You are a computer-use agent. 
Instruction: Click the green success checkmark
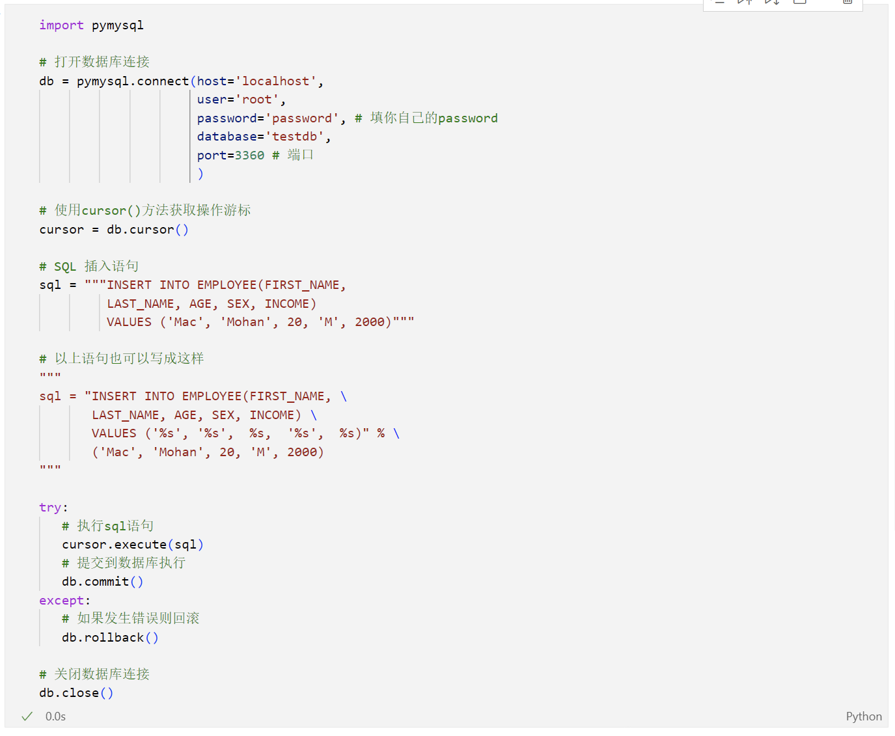point(27,716)
